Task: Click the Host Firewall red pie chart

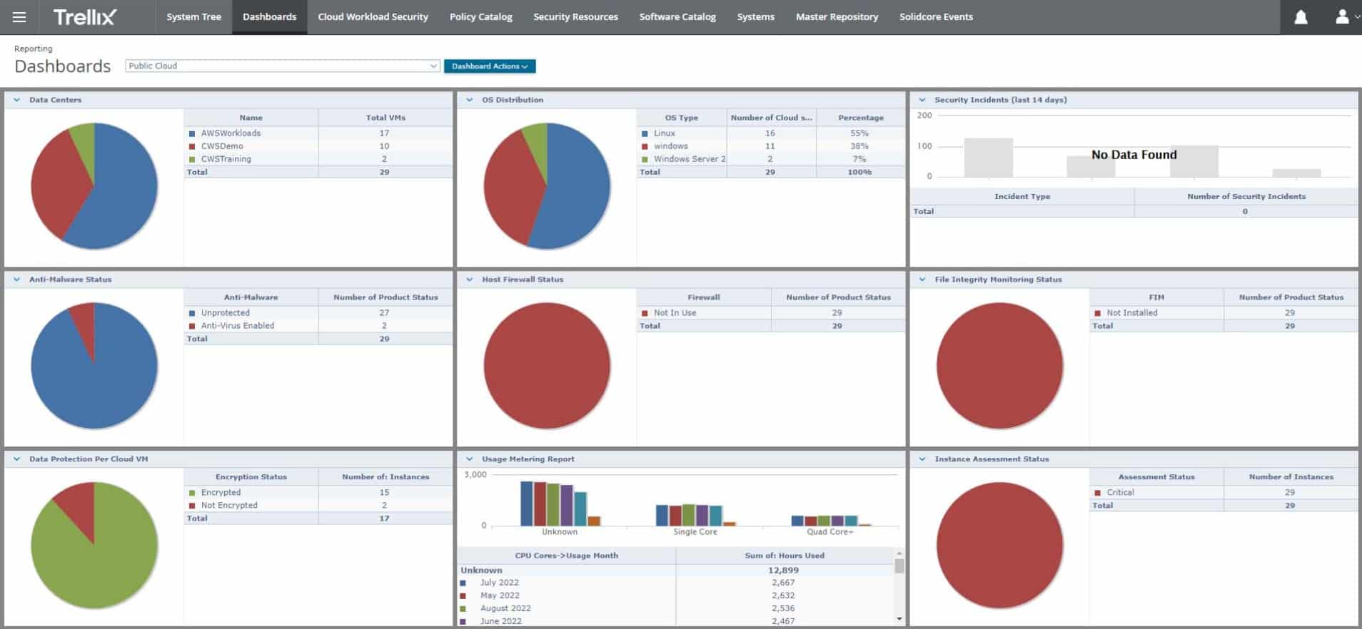Action: click(x=547, y=366)
